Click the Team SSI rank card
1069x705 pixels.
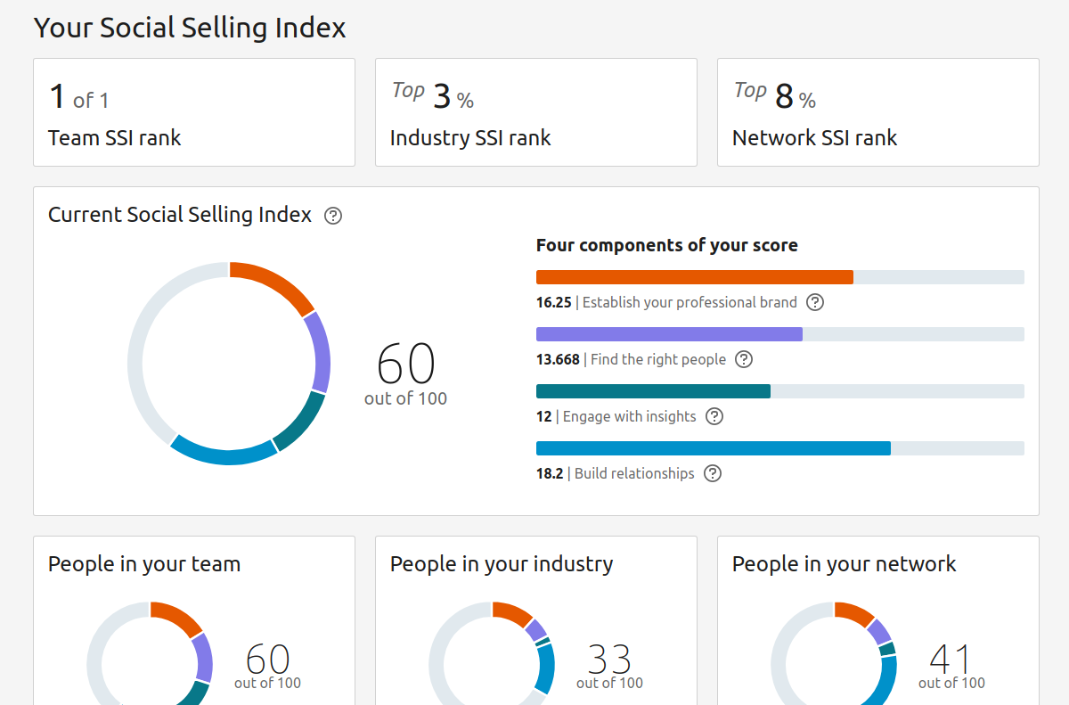point(194,112)
